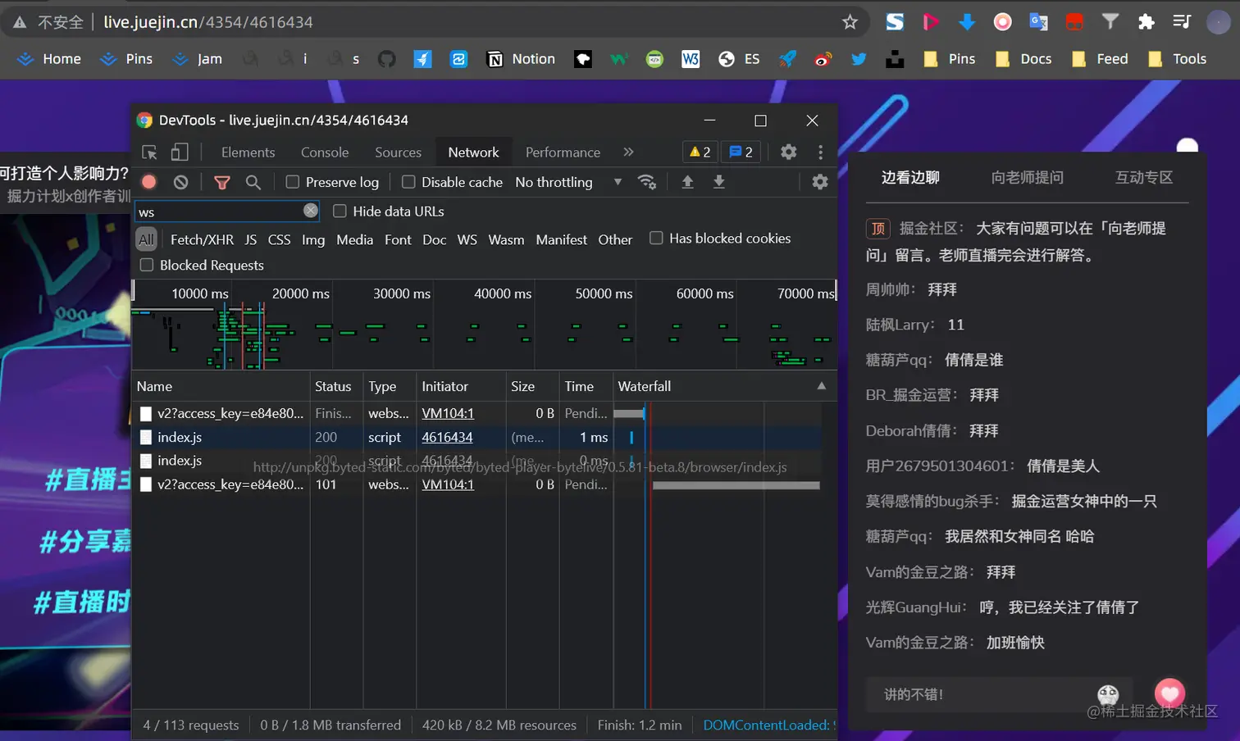1240x741 pixels.
Task: Click the browser profile avatar
Action: point(1219,22)
